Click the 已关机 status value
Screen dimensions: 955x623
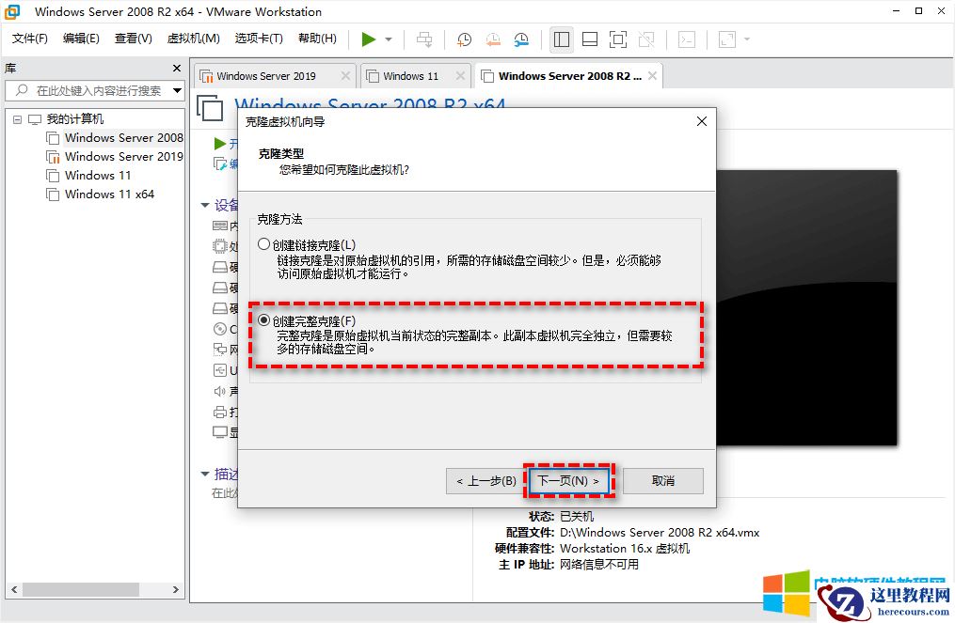click(576, 517)
